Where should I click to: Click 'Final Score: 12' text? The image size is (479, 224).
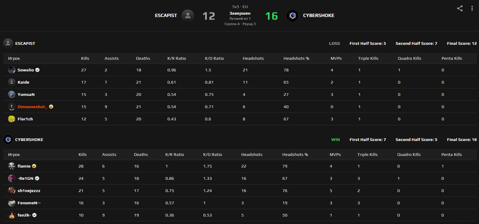click(x=462, y=43)
